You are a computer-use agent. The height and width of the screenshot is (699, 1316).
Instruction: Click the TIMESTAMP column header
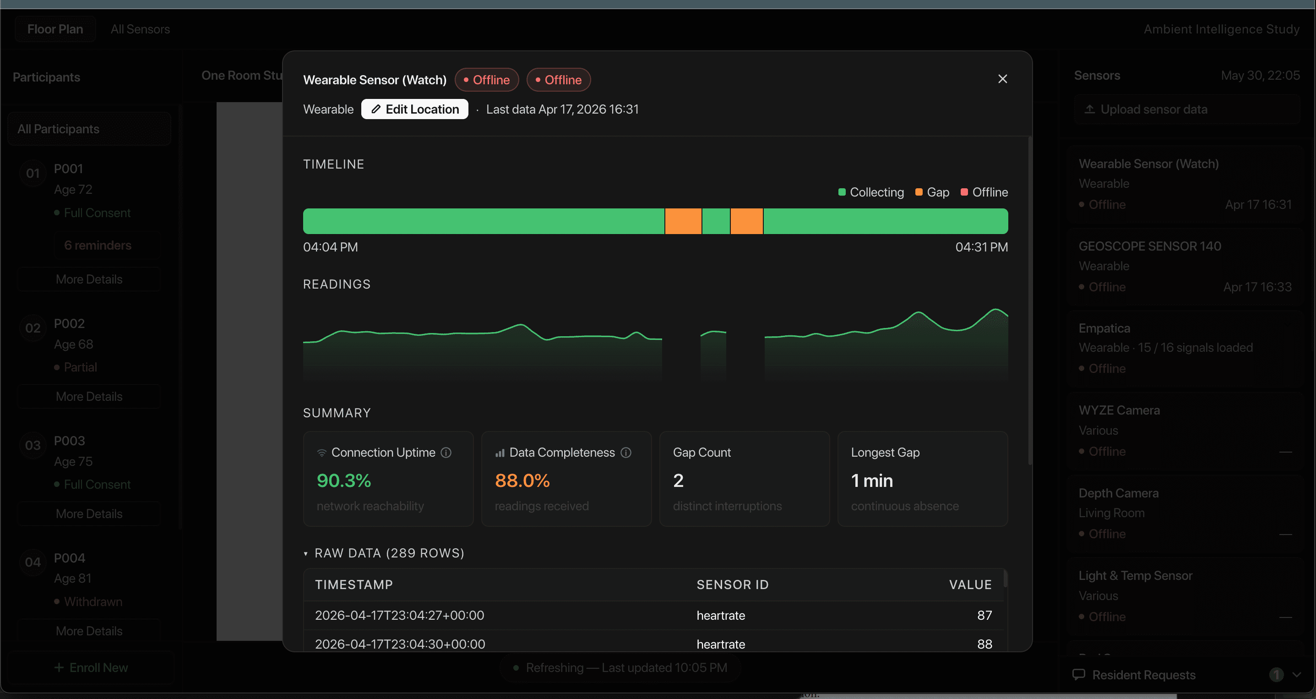[x=353, y=584]
